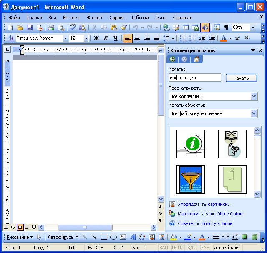Open the Правка menu
Viewport: 267px width, 253px height.
(34, 18)
